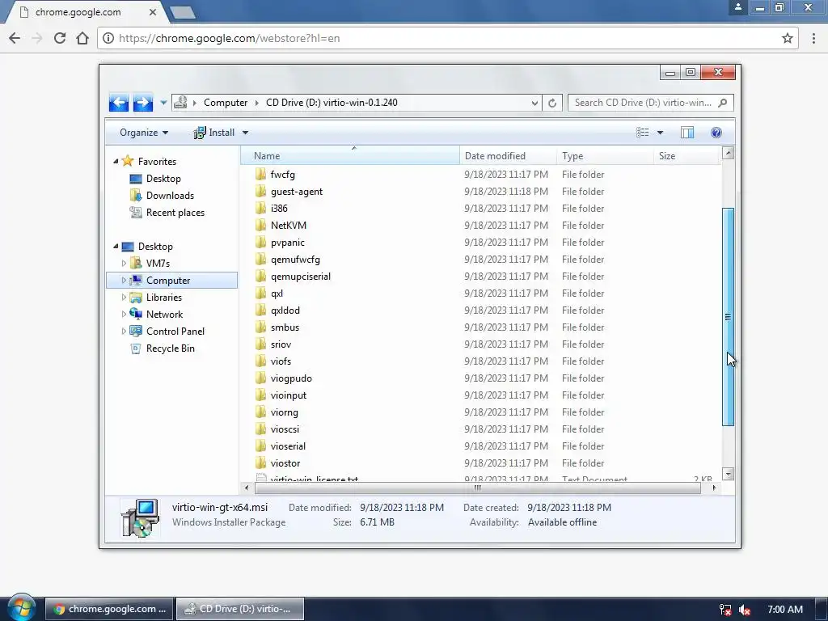828x621 pixels.
Task: Select the viostor folder icon
Action: [x=260, y=463]
